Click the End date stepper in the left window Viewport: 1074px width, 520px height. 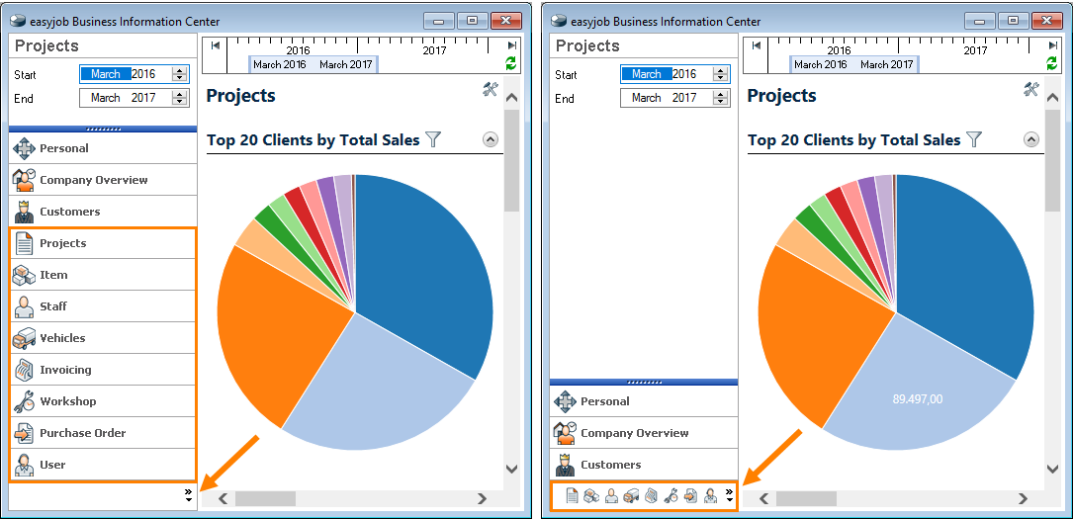point(179,98)
